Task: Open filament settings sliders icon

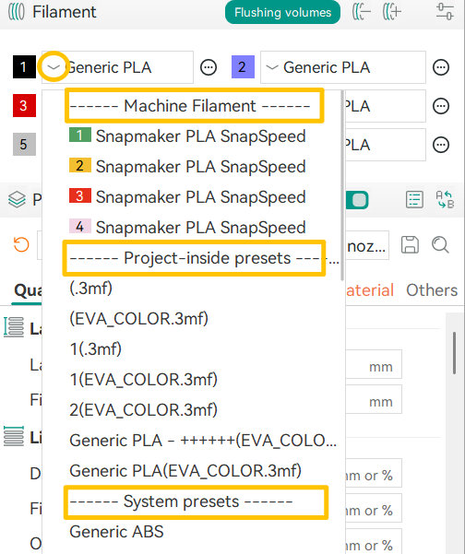Action: coord(445,12)
